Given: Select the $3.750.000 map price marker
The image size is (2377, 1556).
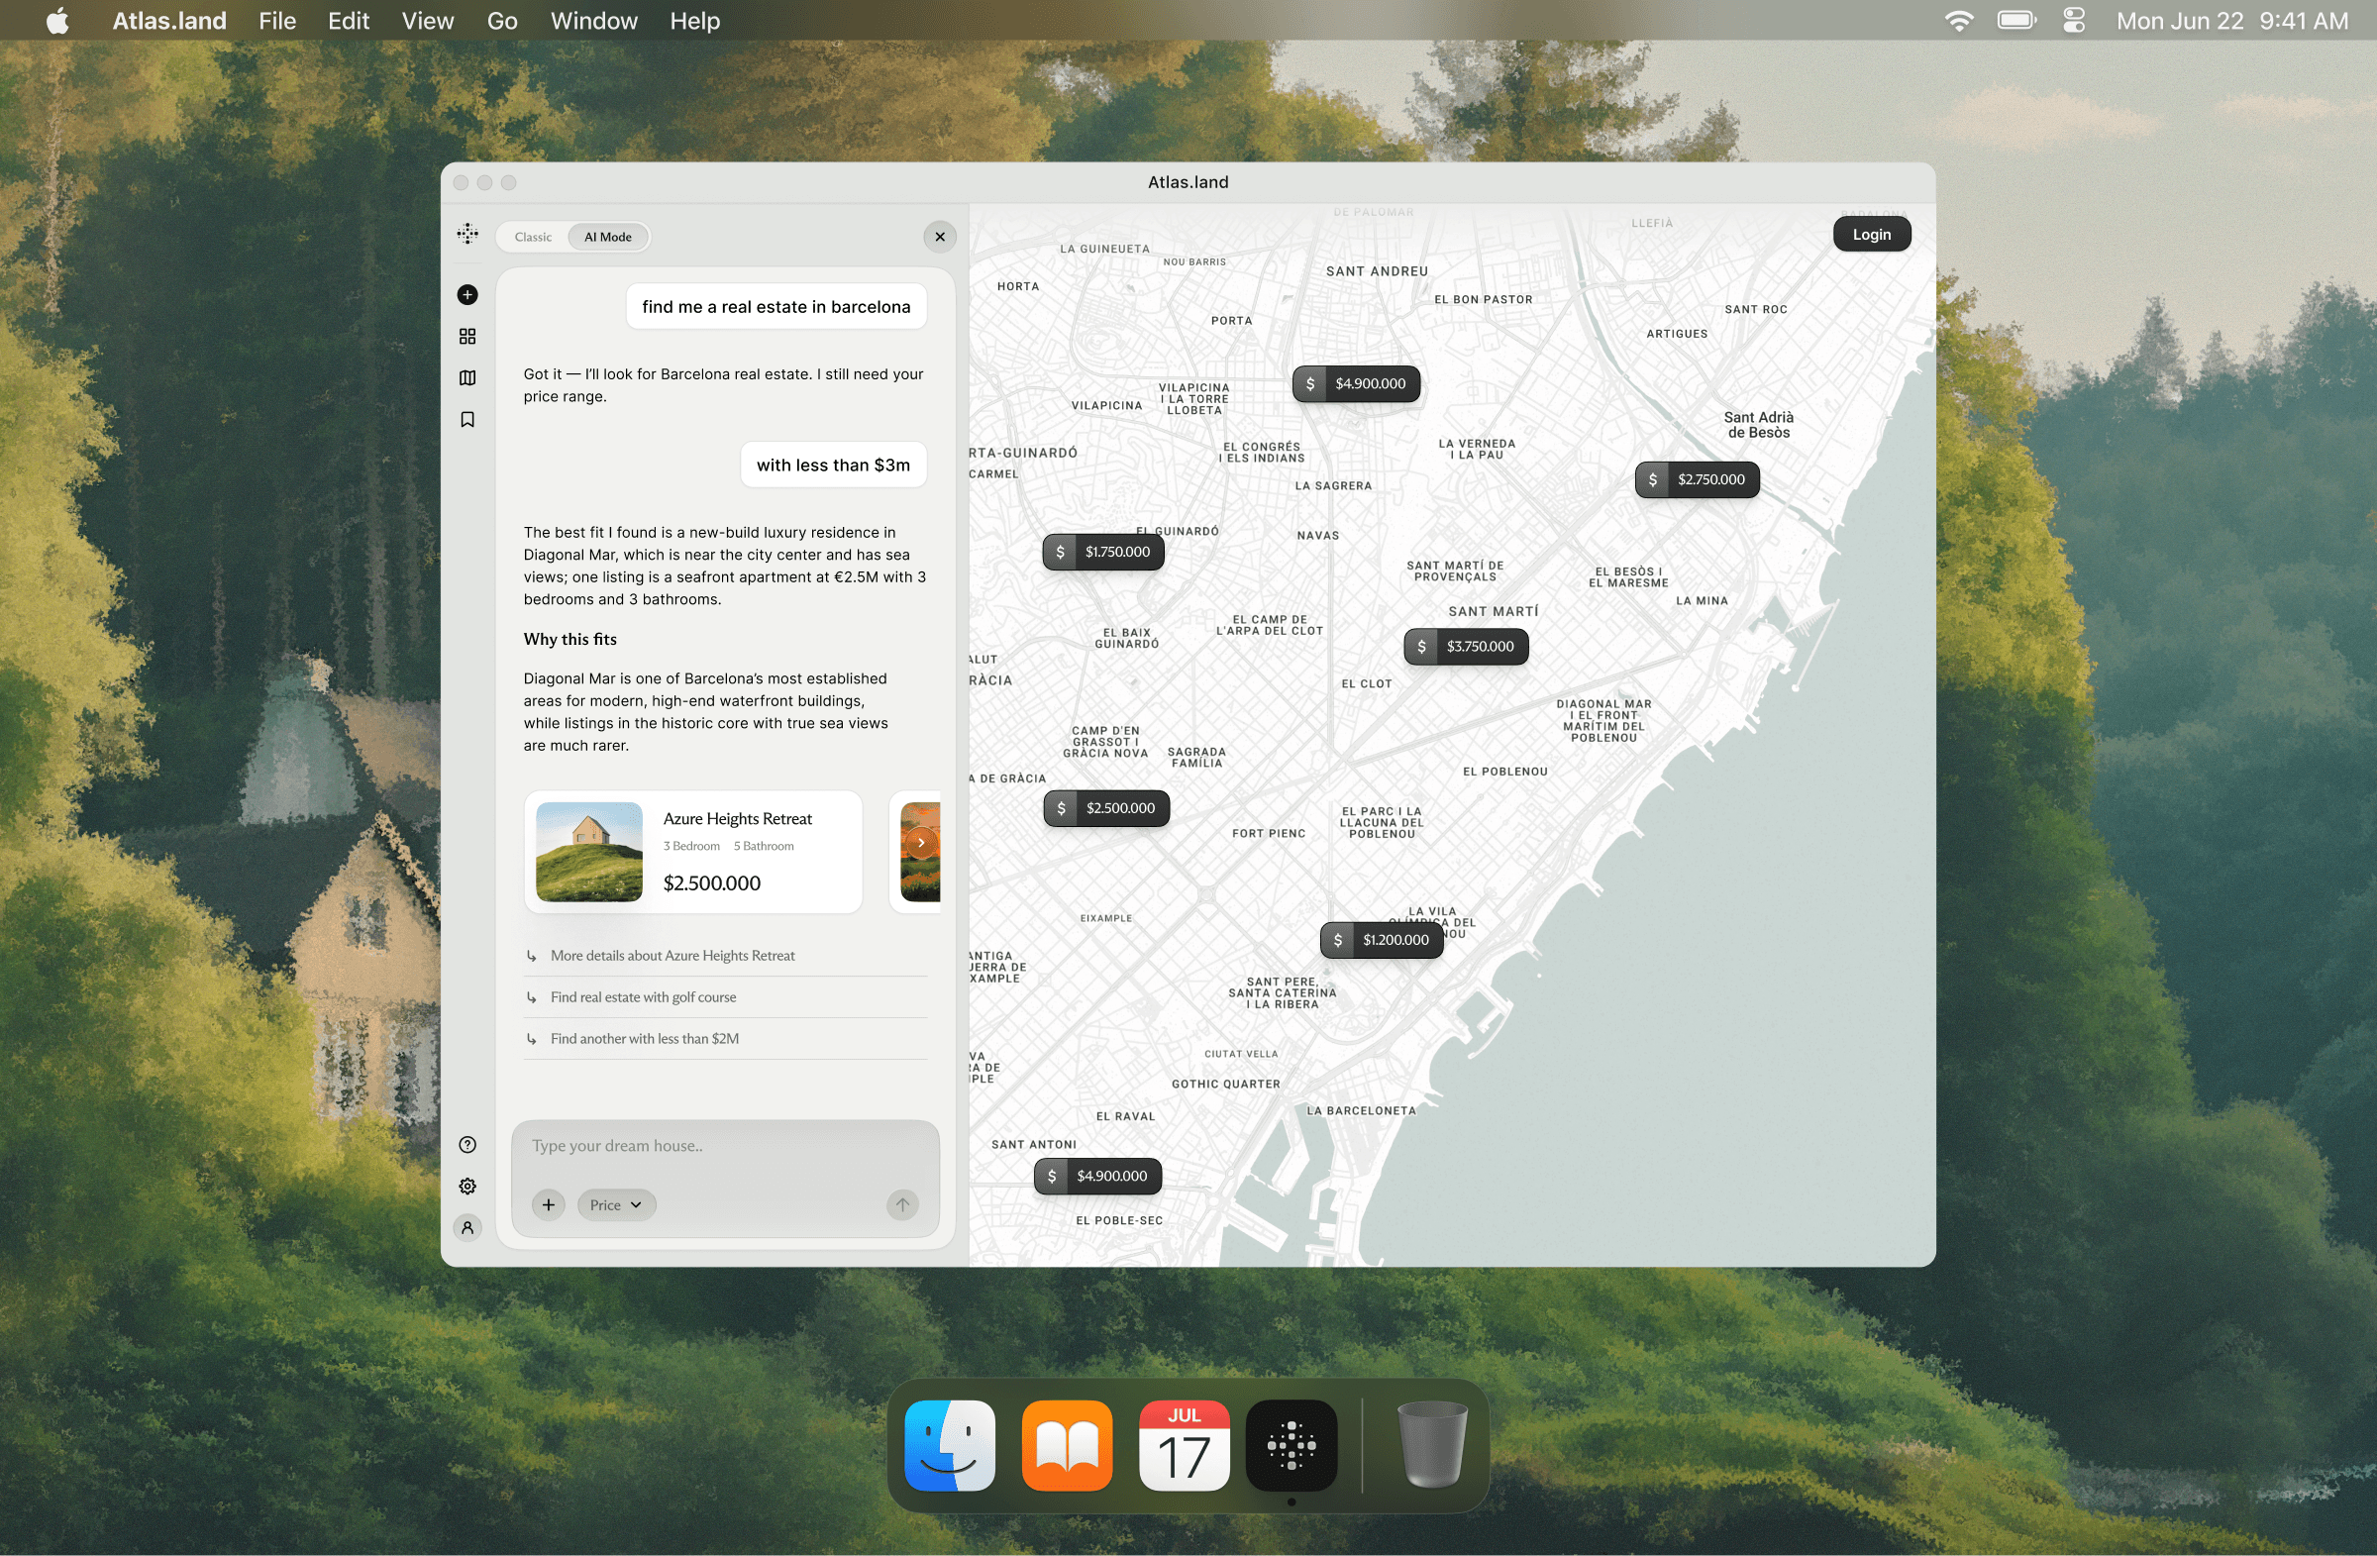Looking at the screenshot, I should (1466, 646).
